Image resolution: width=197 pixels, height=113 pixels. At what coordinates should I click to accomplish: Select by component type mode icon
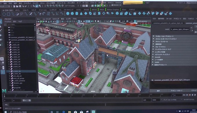pyautogui.click(x=40, y=6)
